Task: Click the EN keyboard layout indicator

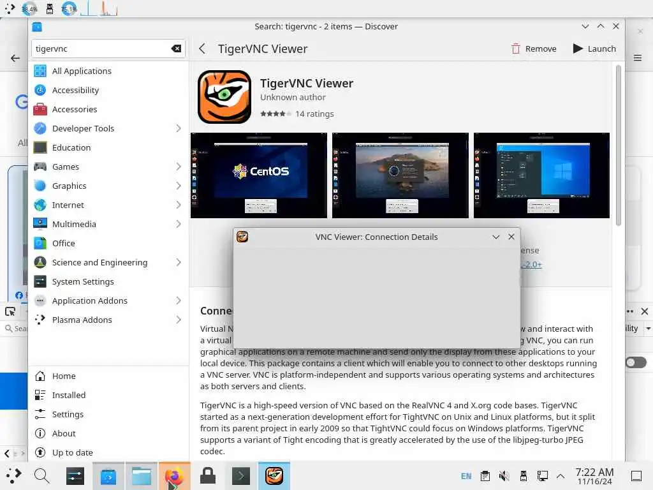Action: tap(466, 476)
